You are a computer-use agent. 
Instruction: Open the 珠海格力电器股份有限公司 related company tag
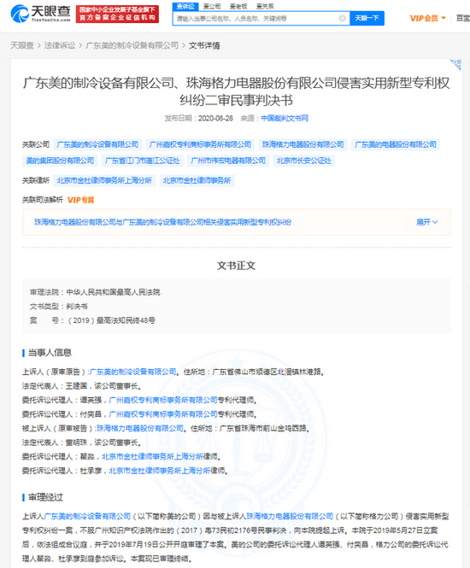pyautogui.click(x=303, y=144)
